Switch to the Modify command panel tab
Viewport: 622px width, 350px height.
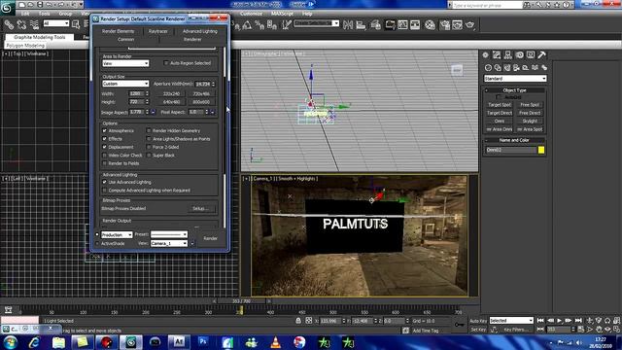coord(497,55)
